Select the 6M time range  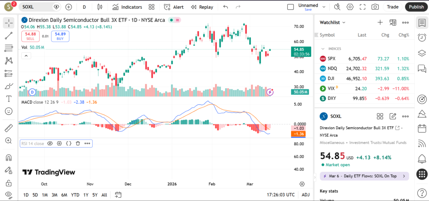pyautogui.click(x=64, y=195)
